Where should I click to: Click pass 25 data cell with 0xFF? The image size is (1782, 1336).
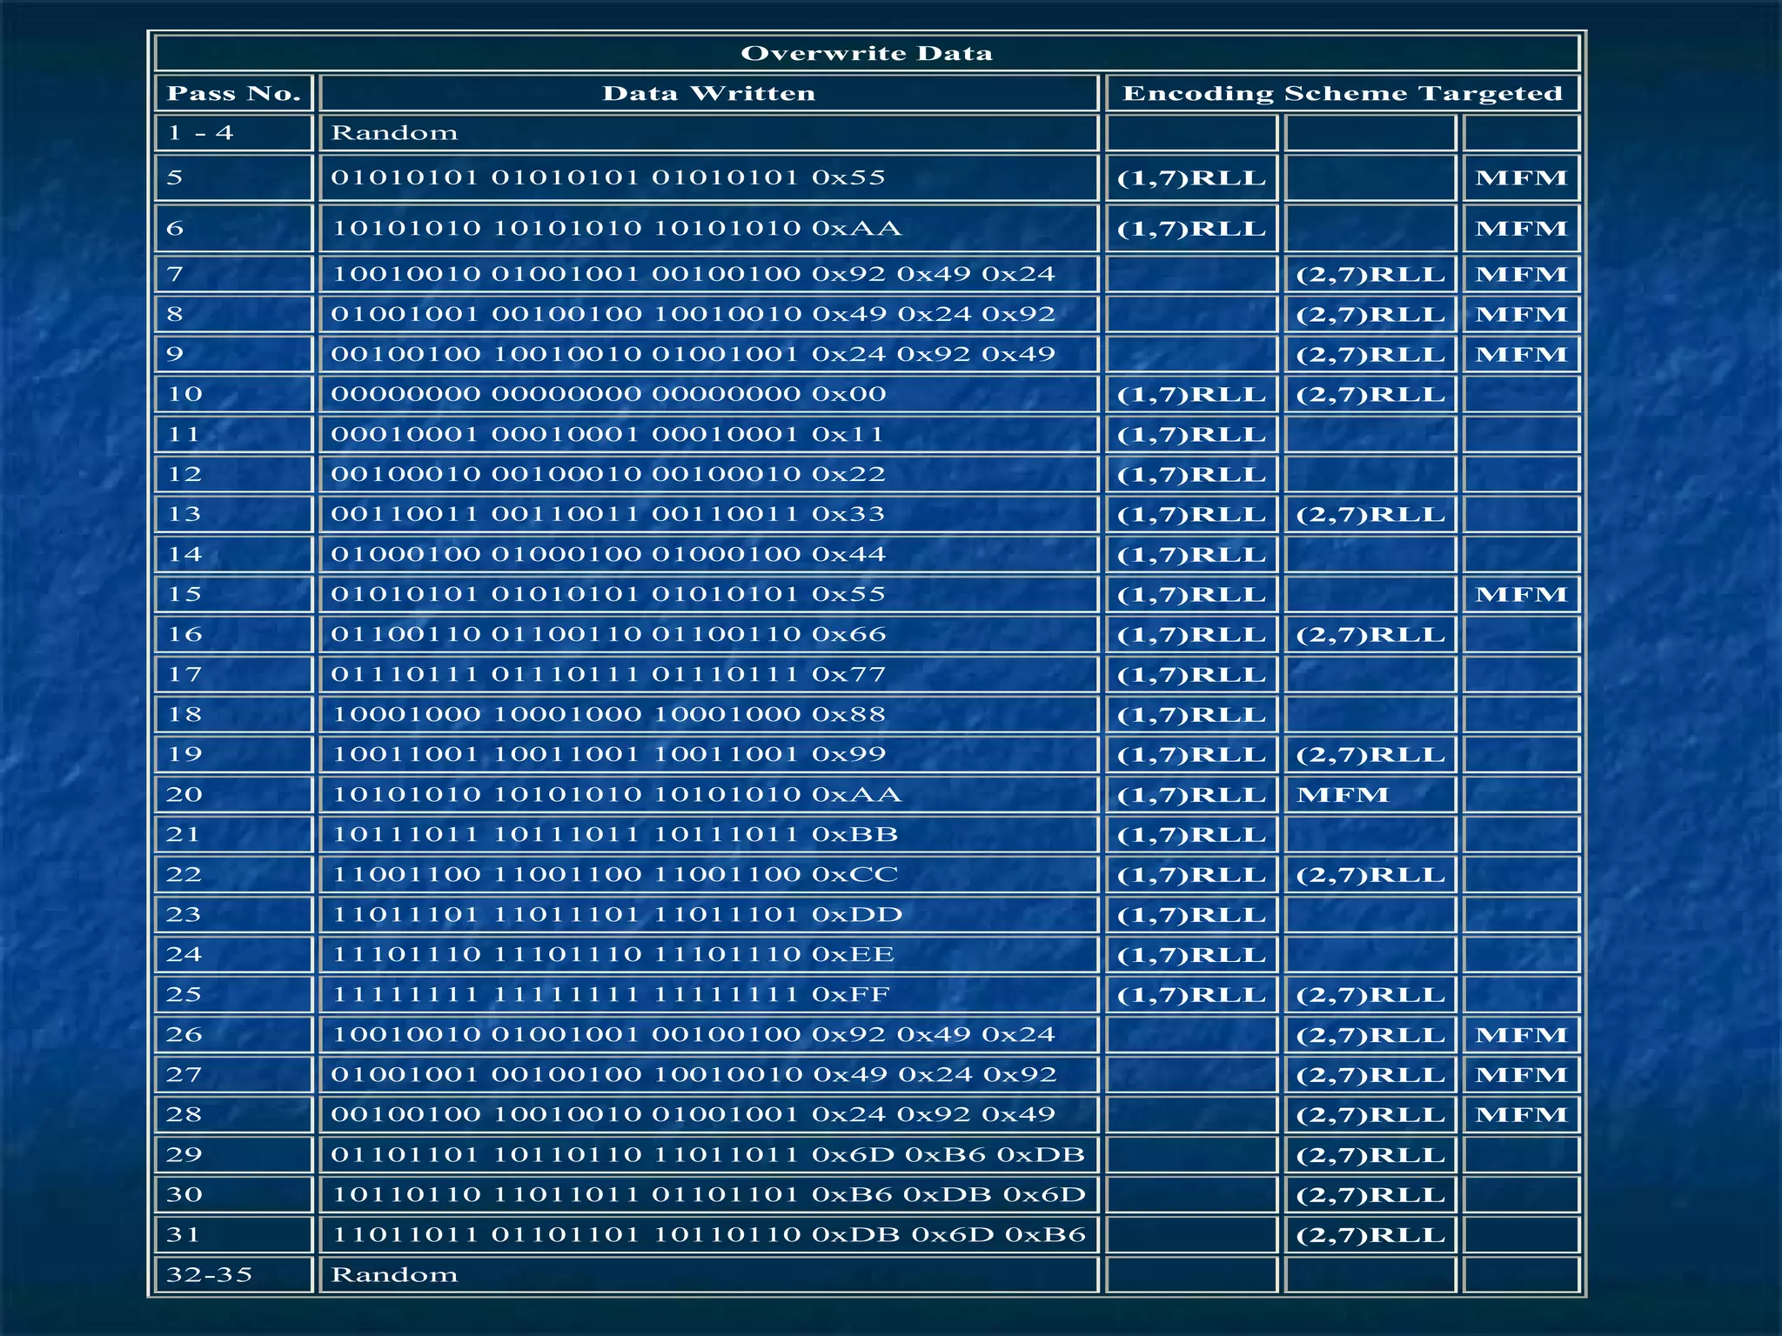(x=709, y=994)
